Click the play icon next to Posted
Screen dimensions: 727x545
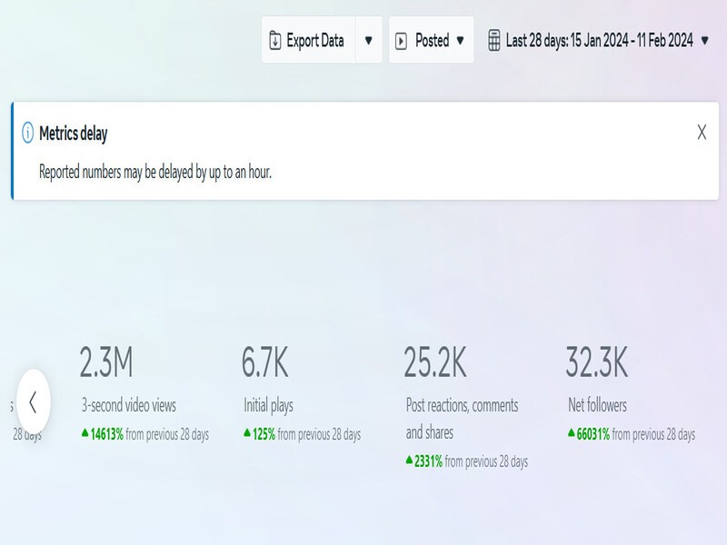pos(401,41)
